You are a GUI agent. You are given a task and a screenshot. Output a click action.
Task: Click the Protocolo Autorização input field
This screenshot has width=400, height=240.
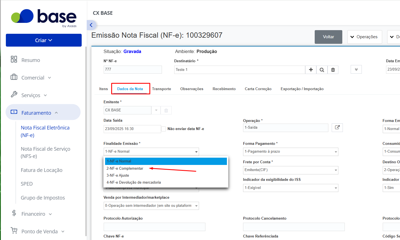[x=154, y=227]
